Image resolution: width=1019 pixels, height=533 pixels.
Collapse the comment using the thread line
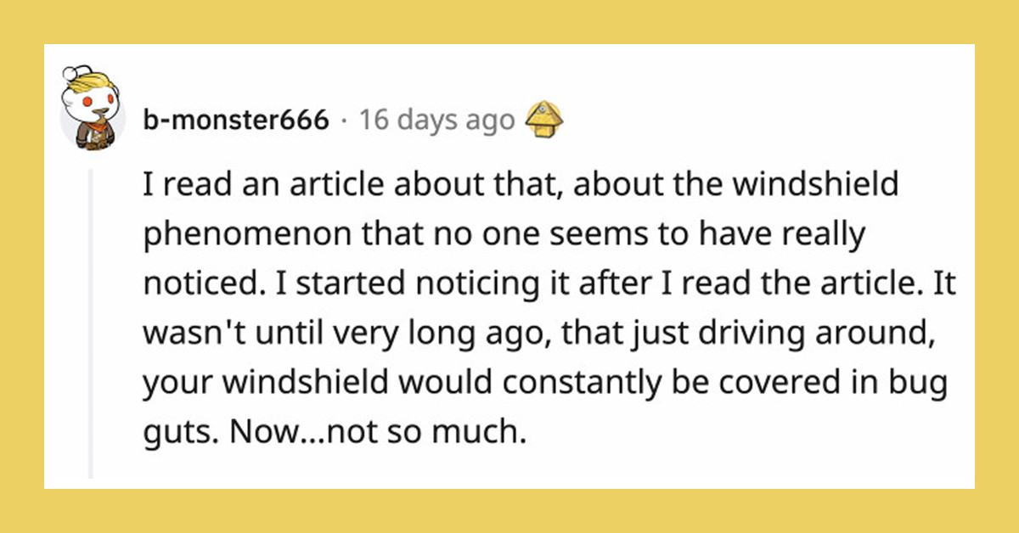[93, 323]
